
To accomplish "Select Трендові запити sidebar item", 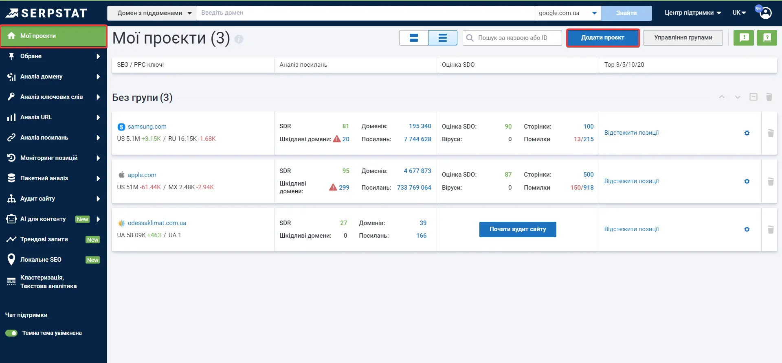I will click(53, 239).
